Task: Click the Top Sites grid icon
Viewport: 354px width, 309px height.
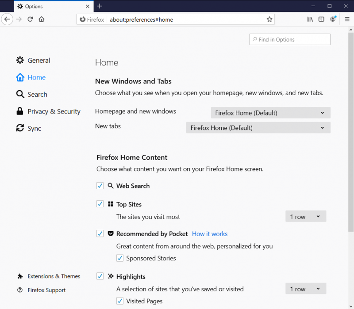Action: pos(111,204)
